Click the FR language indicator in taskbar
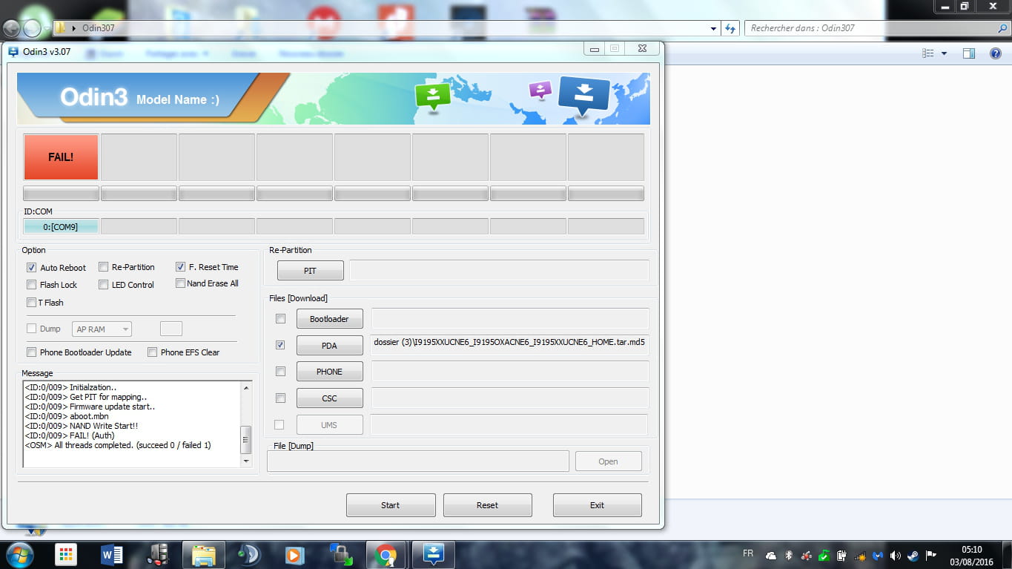 tap(748, 553)
